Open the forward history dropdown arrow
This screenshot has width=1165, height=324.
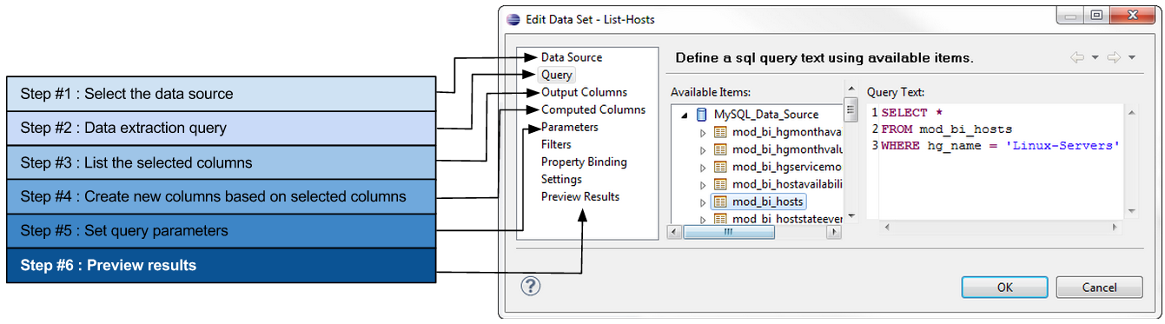1132,58
